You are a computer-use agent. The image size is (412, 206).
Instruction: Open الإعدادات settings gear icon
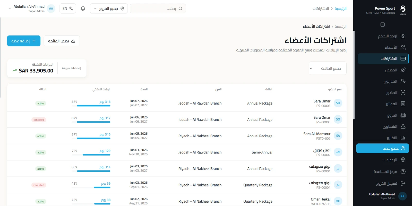[403, 160]
